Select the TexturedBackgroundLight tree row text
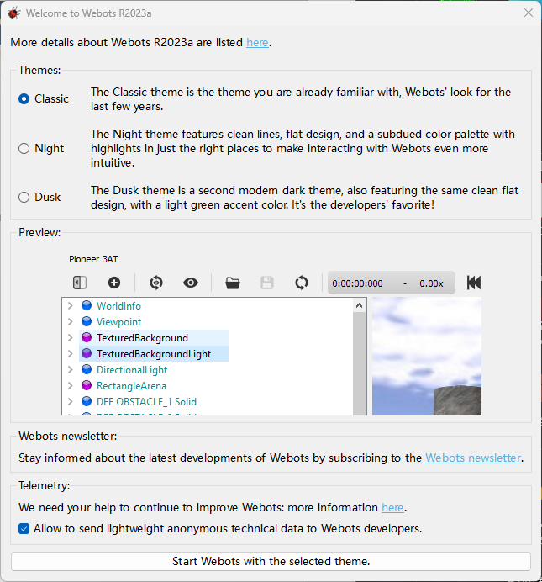 coord(154,354)
